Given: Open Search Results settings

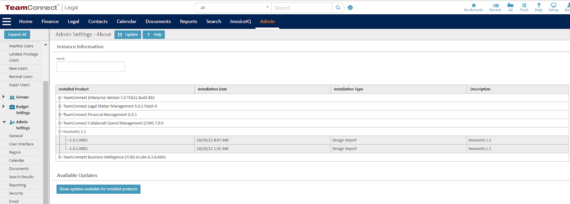Looking at the screenshot, I should [21, 177].
